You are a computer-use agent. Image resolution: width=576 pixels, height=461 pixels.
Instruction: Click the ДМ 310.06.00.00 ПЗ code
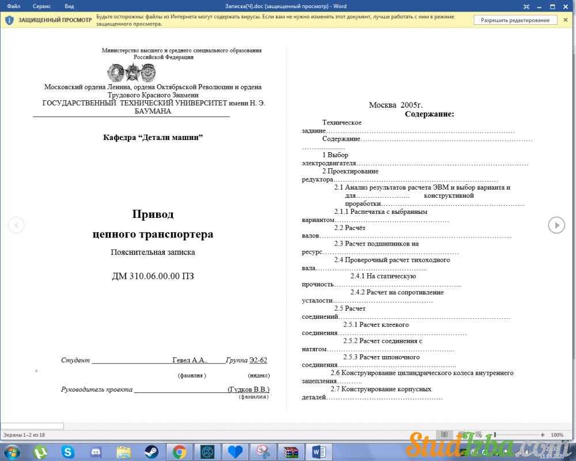tap(153, 276)
